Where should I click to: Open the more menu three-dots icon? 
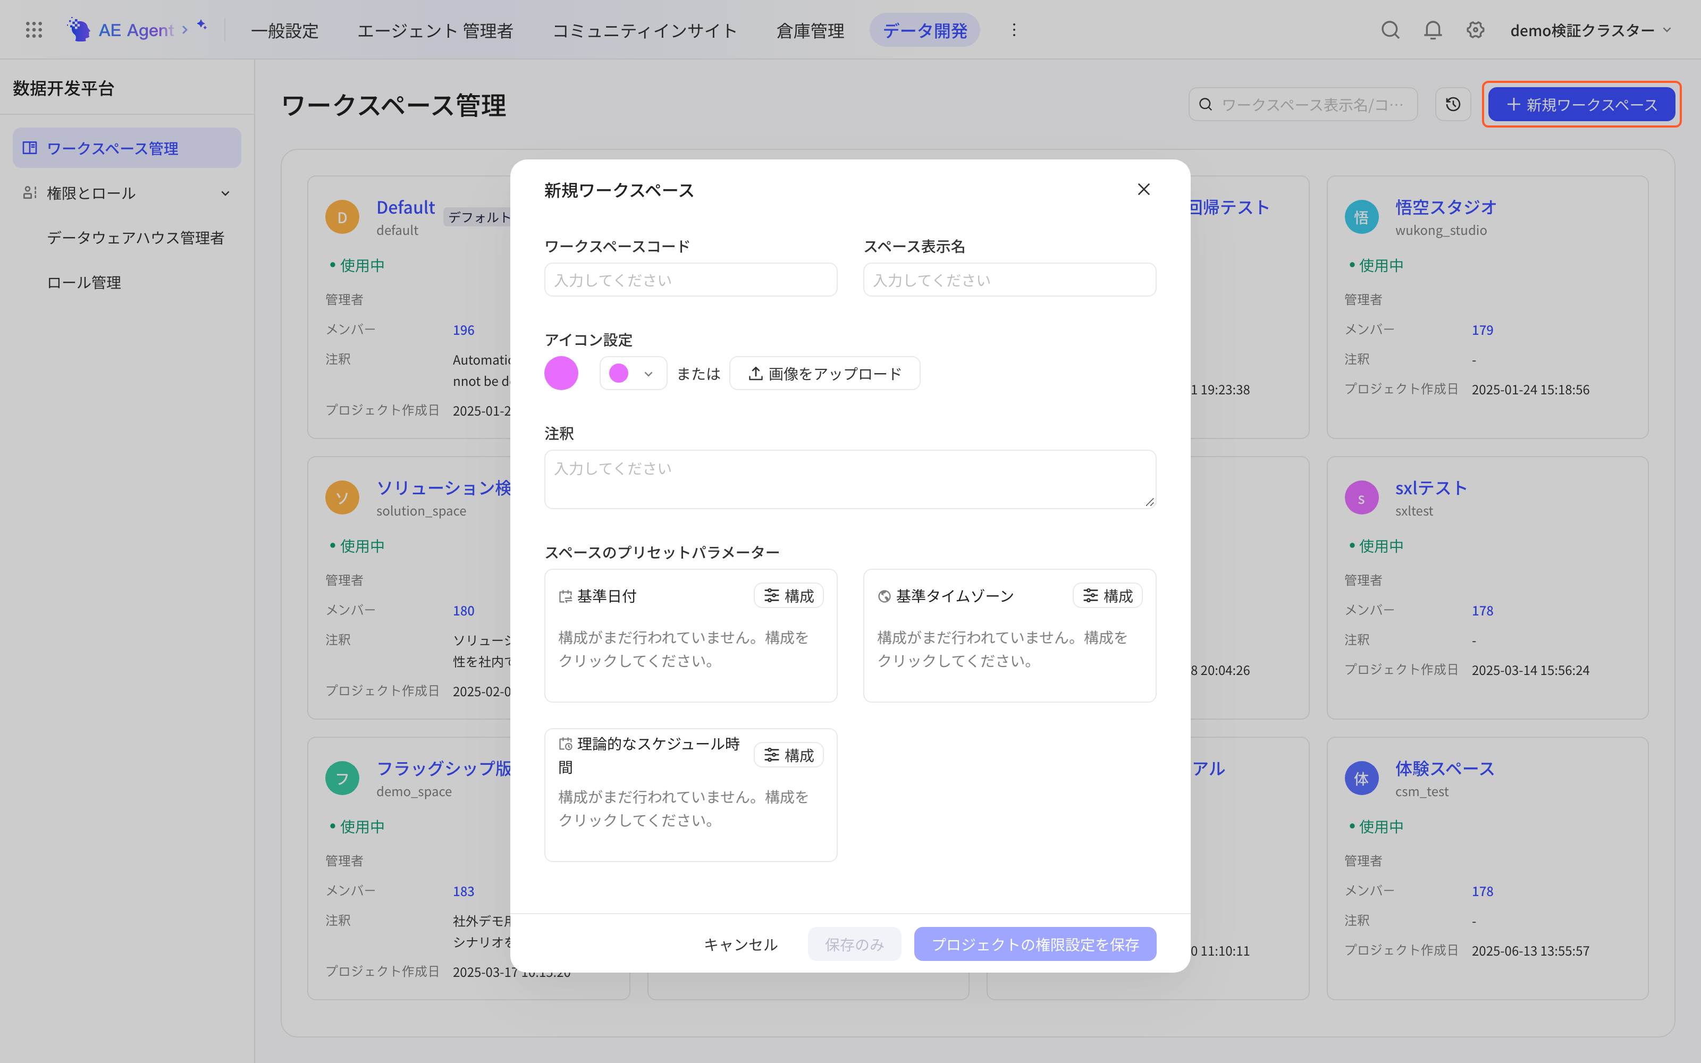coord(1014,30)
